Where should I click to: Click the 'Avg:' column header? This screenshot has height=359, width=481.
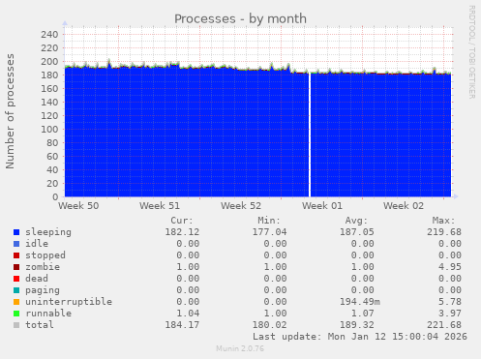point(356,221)
